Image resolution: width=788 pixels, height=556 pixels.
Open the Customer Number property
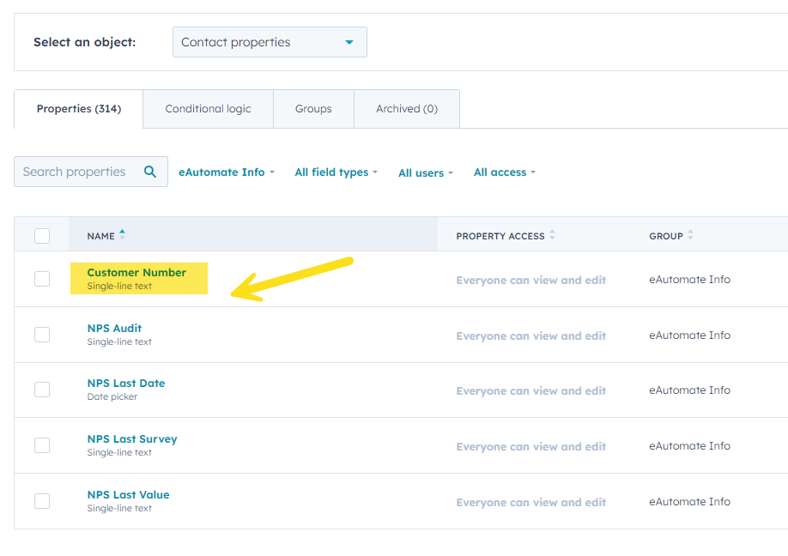(x=136, y=273)
